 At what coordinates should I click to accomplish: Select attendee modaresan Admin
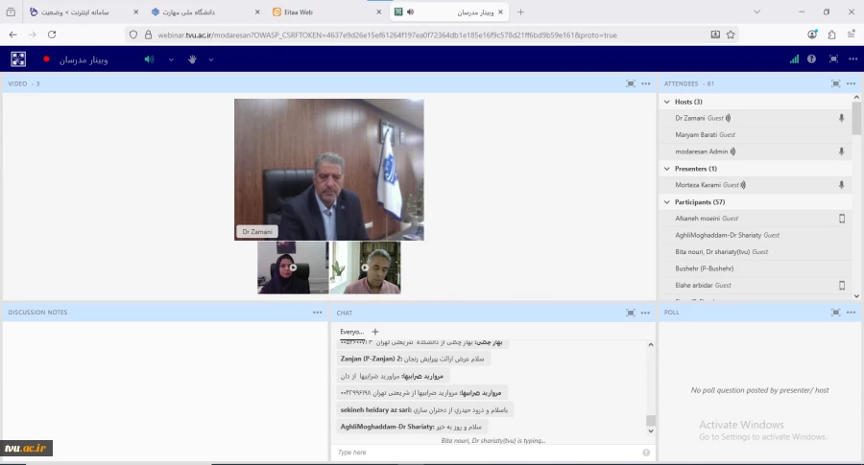click(756, 151)
